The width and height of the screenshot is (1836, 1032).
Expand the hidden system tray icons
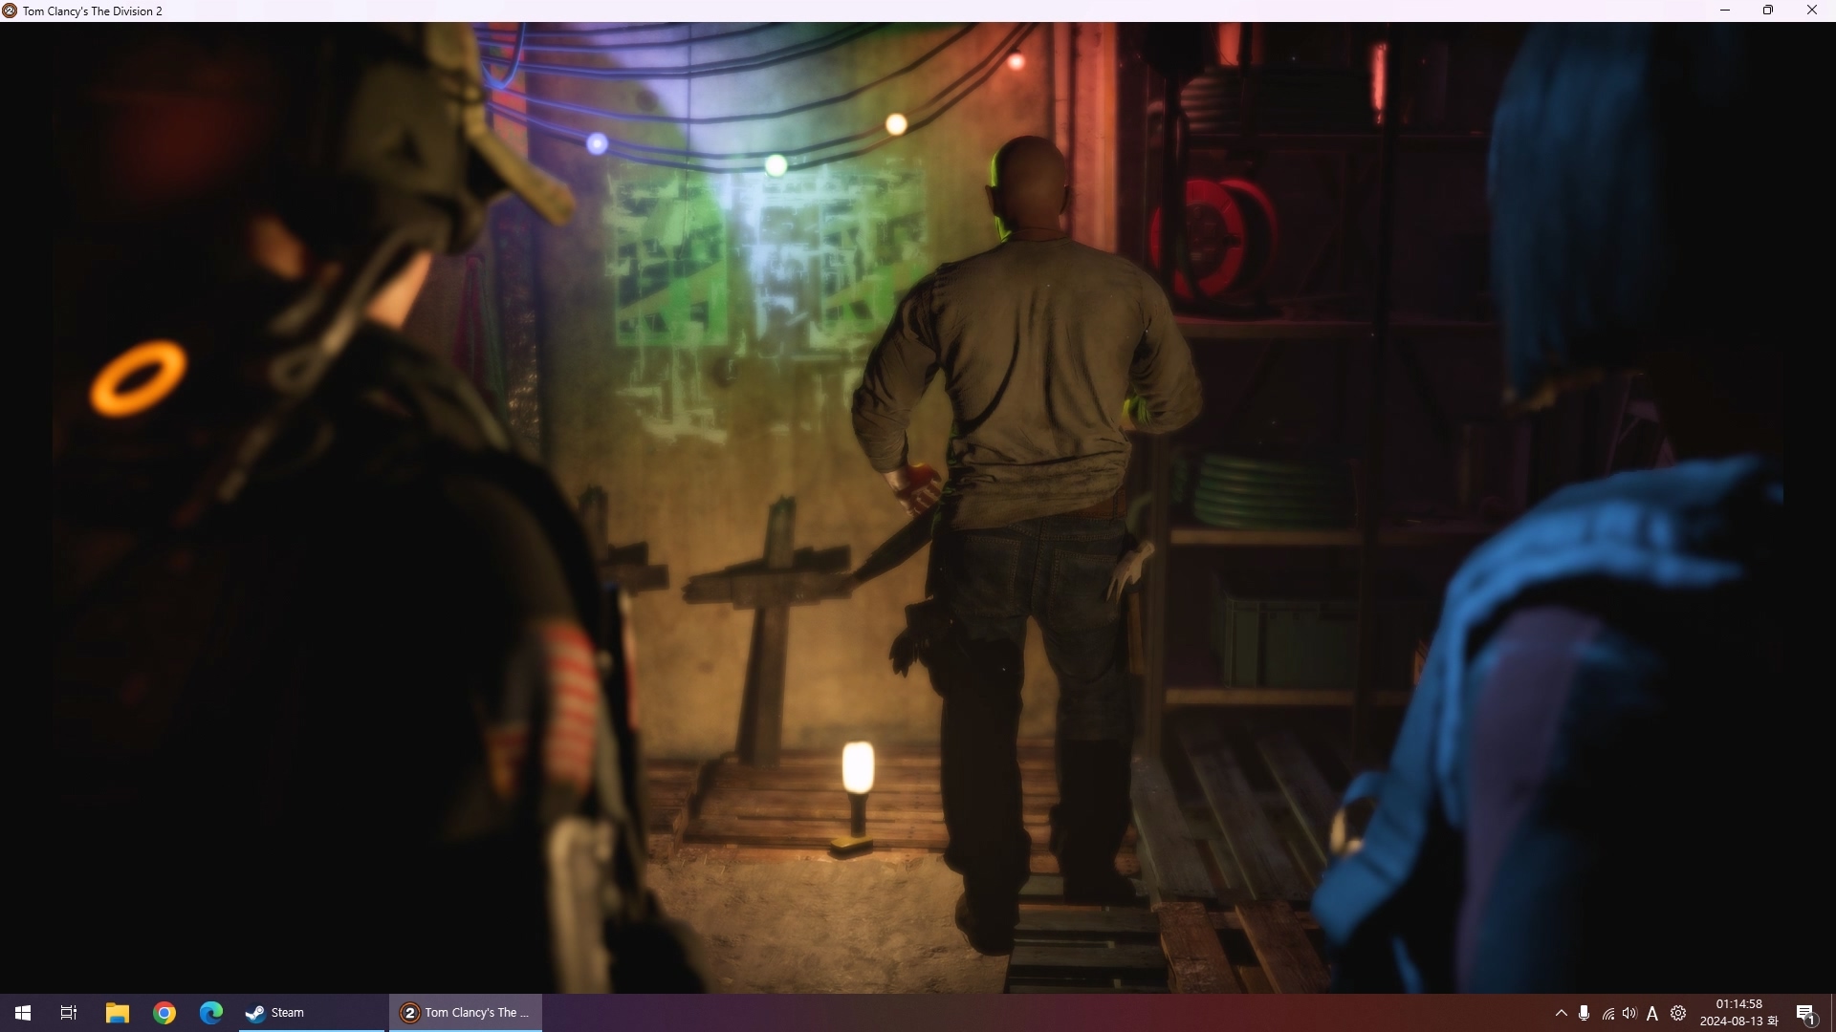coord(1561,1013)
